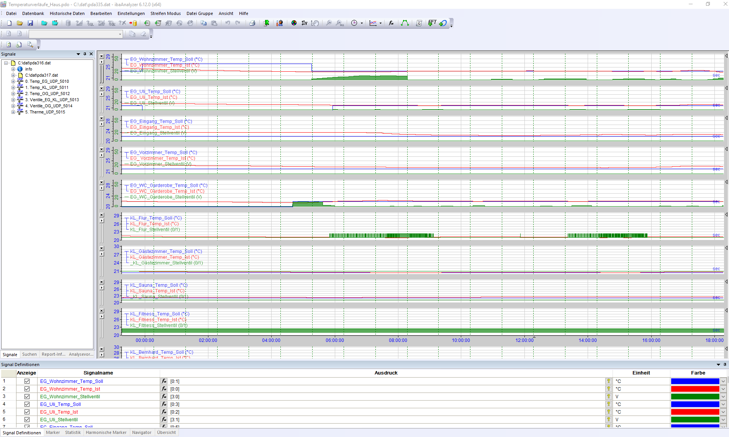Click the Print icon in the toolbar
Screen dimensions: 729x437
[x=252, y=23]
